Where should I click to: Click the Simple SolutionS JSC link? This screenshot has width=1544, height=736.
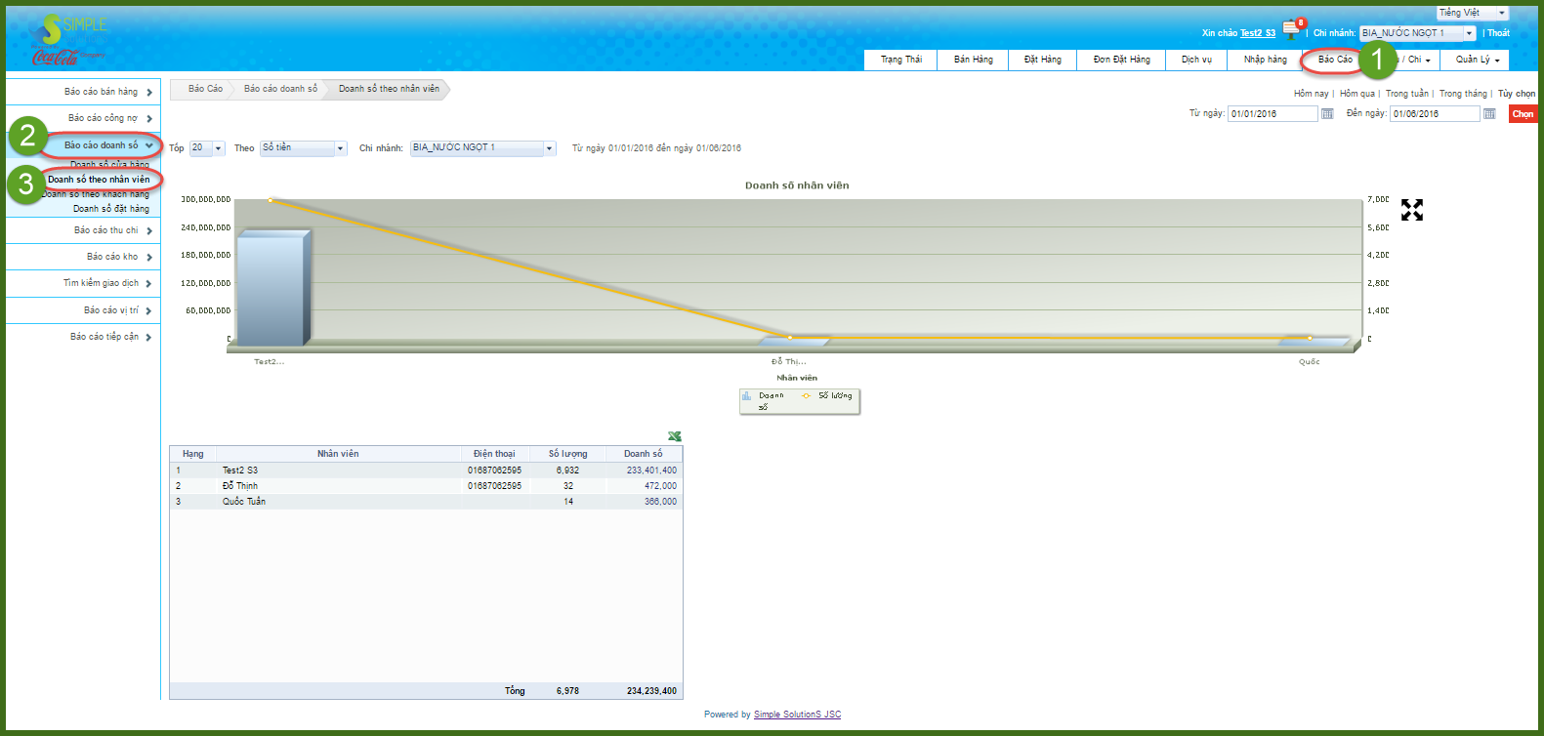(797, 715)
